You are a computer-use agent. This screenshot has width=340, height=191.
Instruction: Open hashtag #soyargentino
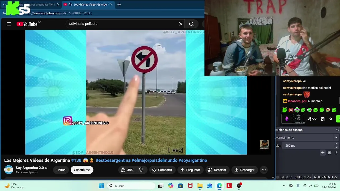pos(193,160)
